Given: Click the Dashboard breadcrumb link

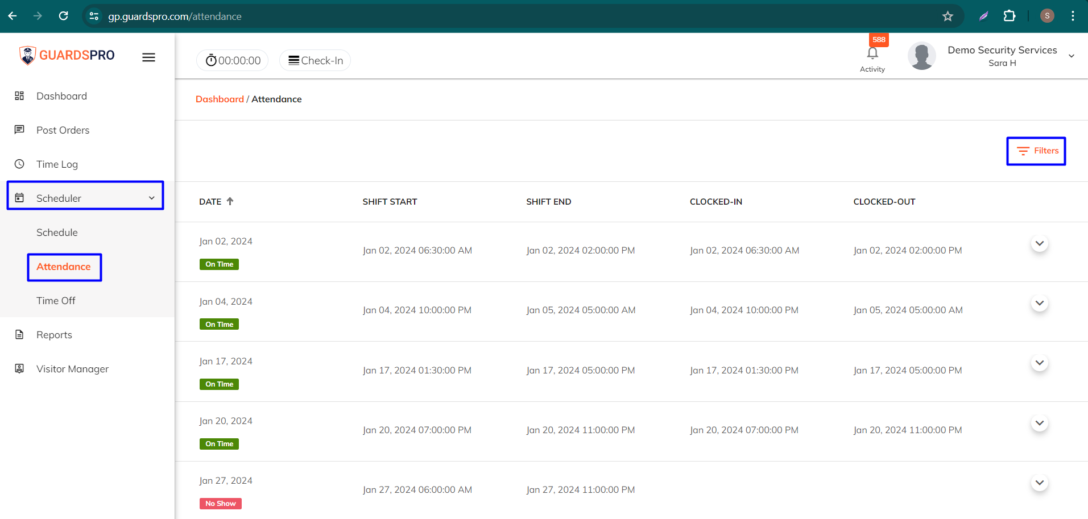Looking at the screenshot, I should 220,99.
